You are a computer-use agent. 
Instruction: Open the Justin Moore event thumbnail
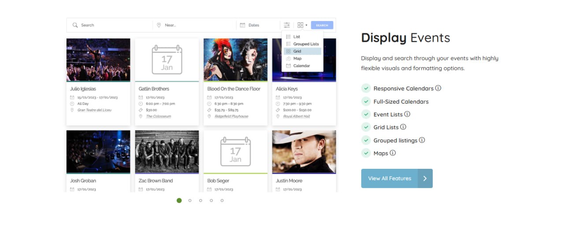coord(304,152)
